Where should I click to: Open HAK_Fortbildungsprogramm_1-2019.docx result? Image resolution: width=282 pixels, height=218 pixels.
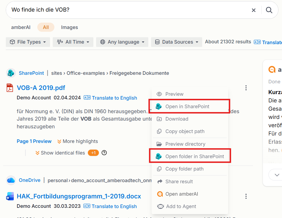point(79,196)
